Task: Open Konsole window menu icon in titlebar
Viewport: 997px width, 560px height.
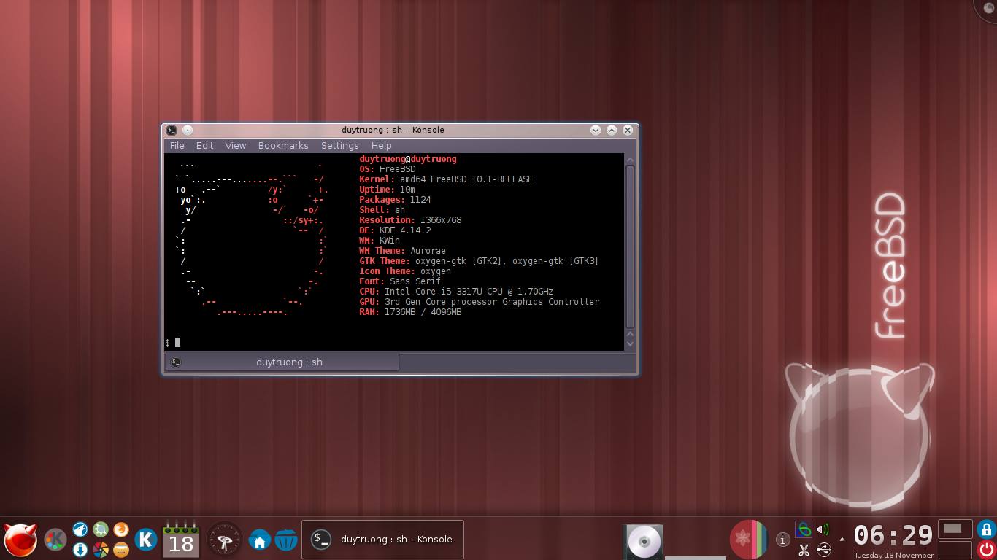Action: pyautogui.click(x=172, y=131)
